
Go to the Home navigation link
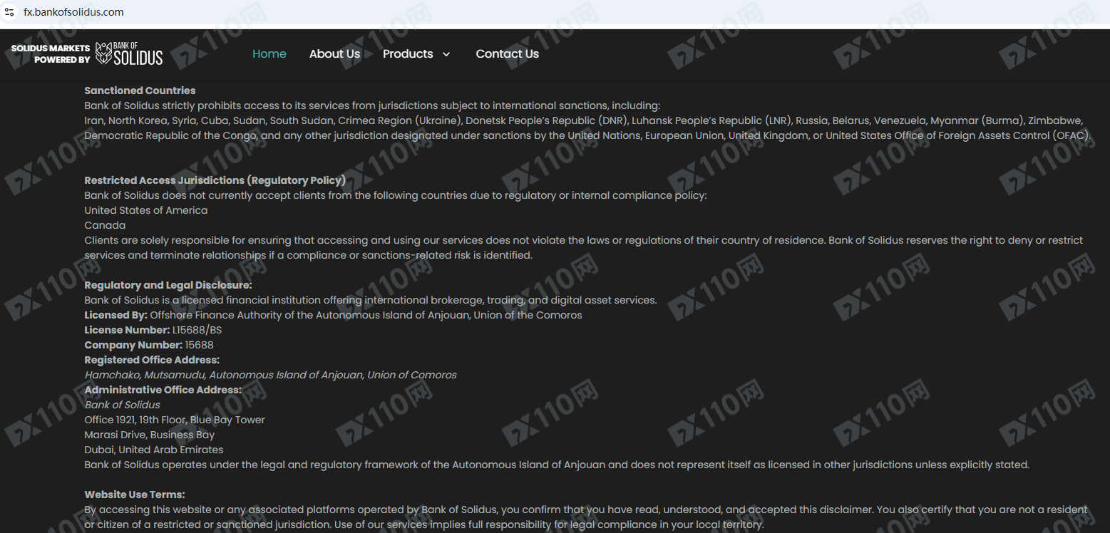pyautogui.click(x=269, y=54)
